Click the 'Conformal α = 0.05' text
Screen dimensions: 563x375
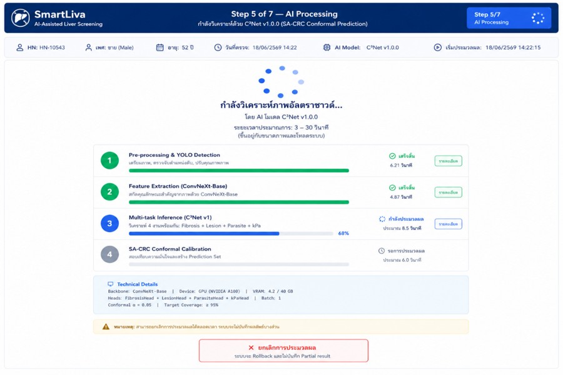click(129, 305)
